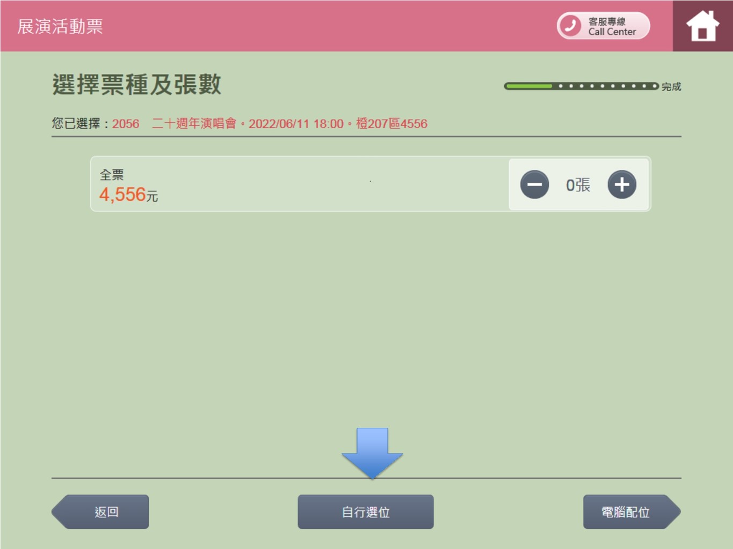Click the 完成 label beside progress bar
Viewport: 733px width, 549px height.
click(x=671, y=86)
